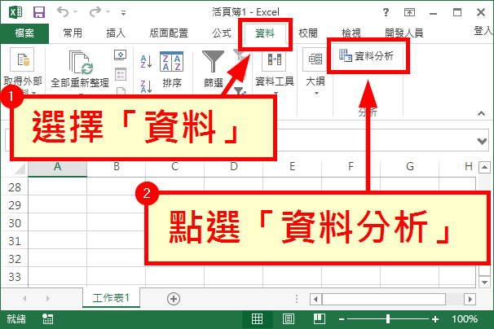Switch to the 開發人員 Developer tab
Screen dimensions: 494x329
tap(404, 33)
